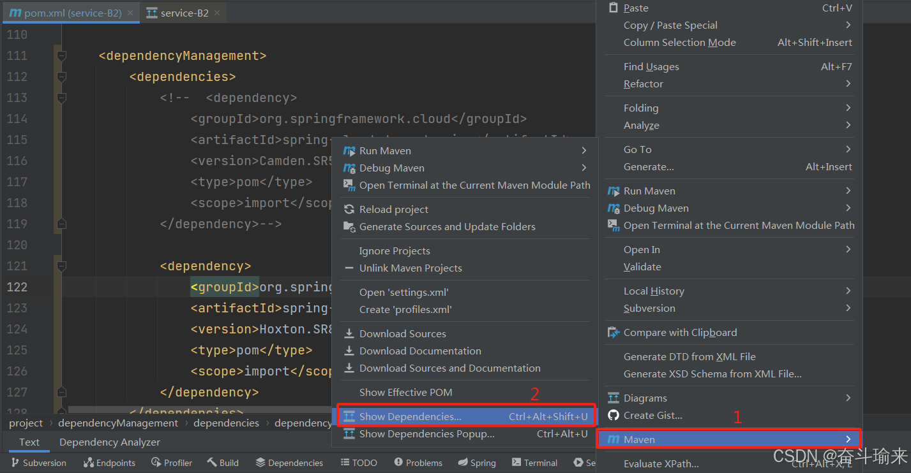The width and height of the screenshot is (911, 473).
Task: Open the TODO tool window
Action: 359,463
